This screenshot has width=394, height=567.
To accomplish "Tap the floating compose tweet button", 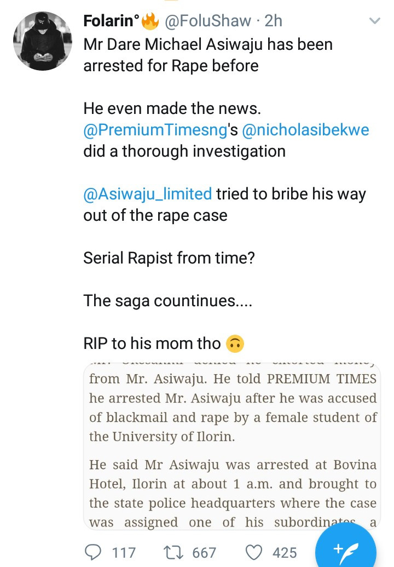I will (346, 549).
